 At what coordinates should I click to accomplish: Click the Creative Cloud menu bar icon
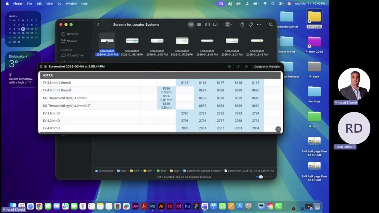[238, 4]
